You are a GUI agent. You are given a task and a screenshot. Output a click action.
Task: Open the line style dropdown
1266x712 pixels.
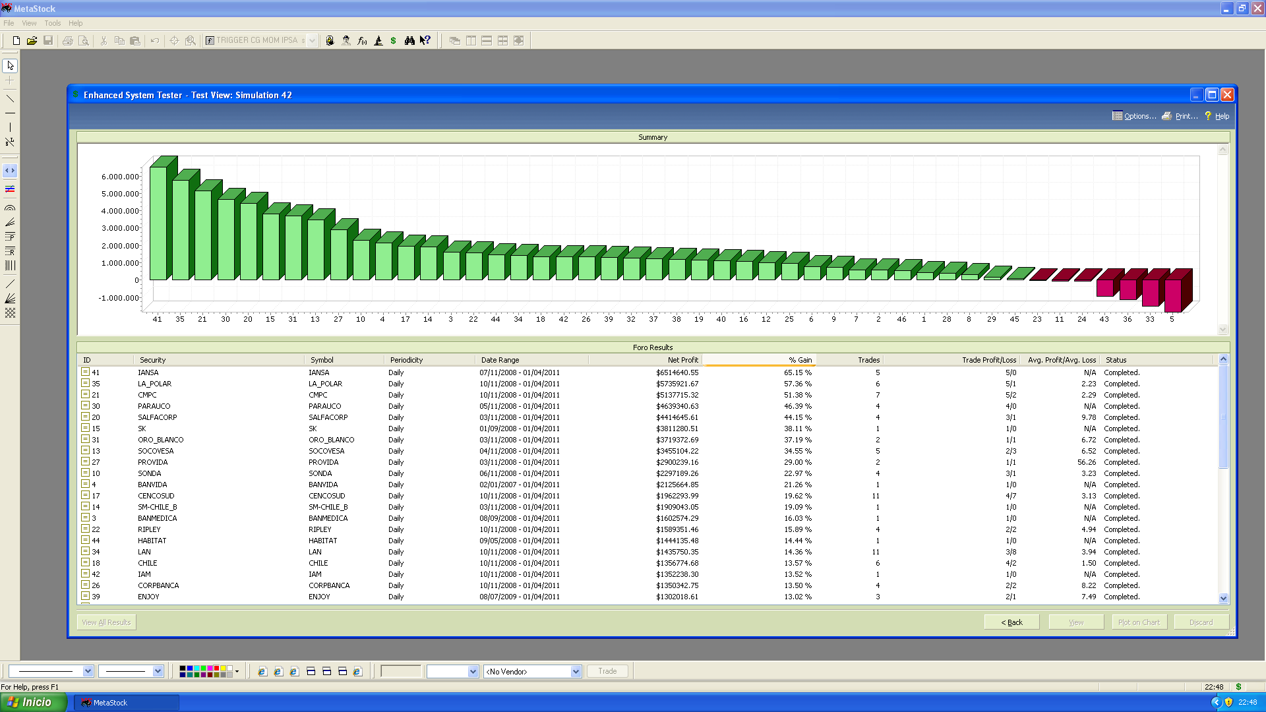pos(88,671)
